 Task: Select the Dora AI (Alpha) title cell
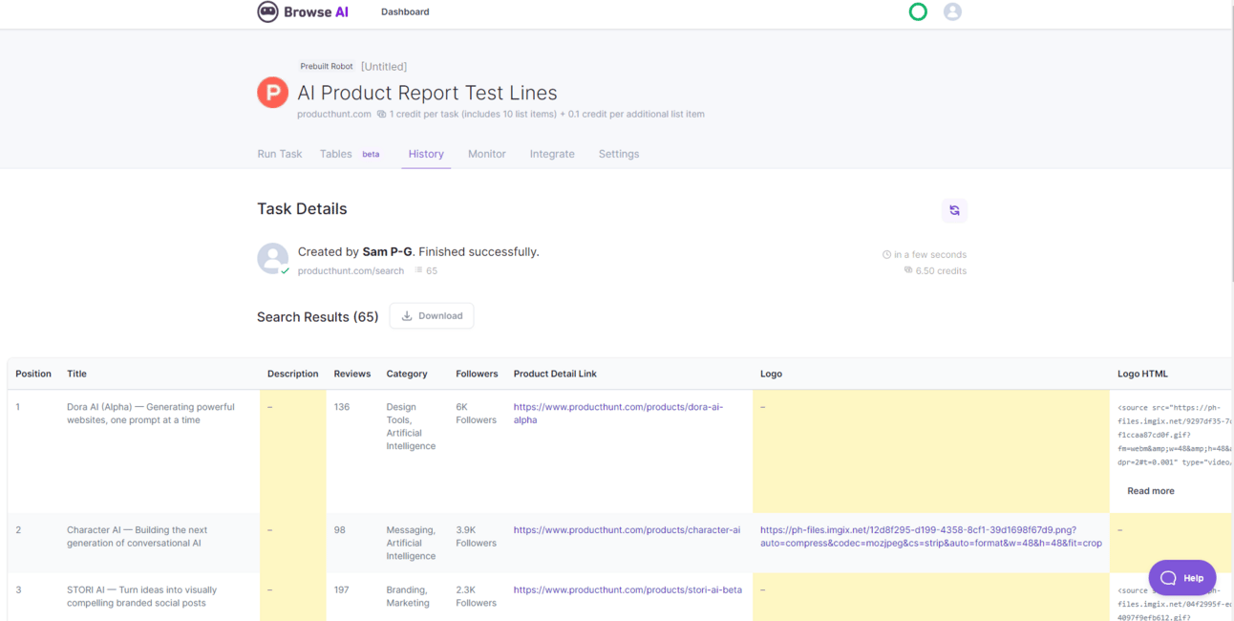[151, 414]
